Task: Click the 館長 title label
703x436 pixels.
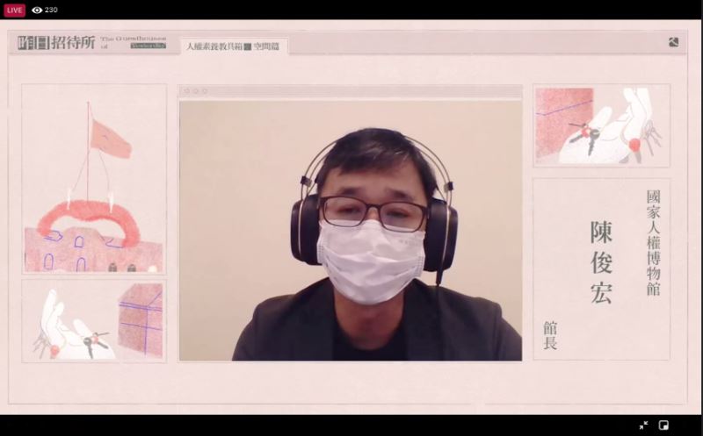Action: coord(550,335)
